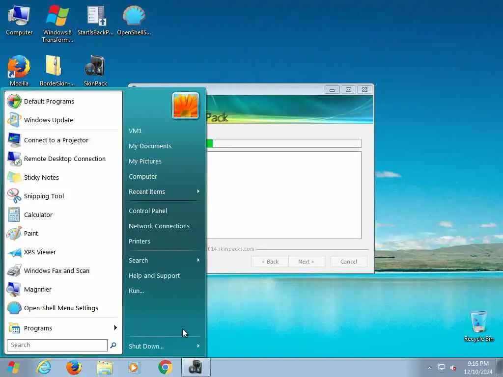The width and height of the screenshot is (503, 377).
Task: Open Windows Media Player from taskbar
Action: coord(134,367)
